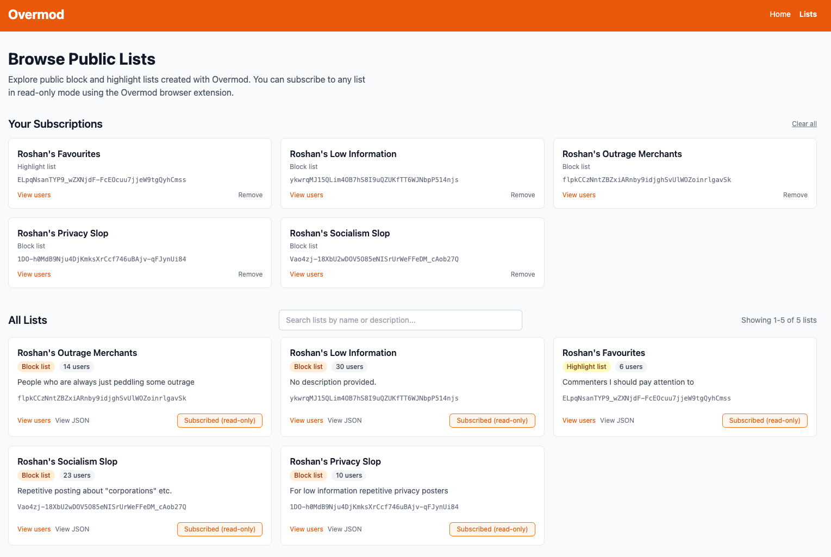Open the Home navigation item
Screen dimensions: 831x557
pyautogui.click(x=780, y=14)
